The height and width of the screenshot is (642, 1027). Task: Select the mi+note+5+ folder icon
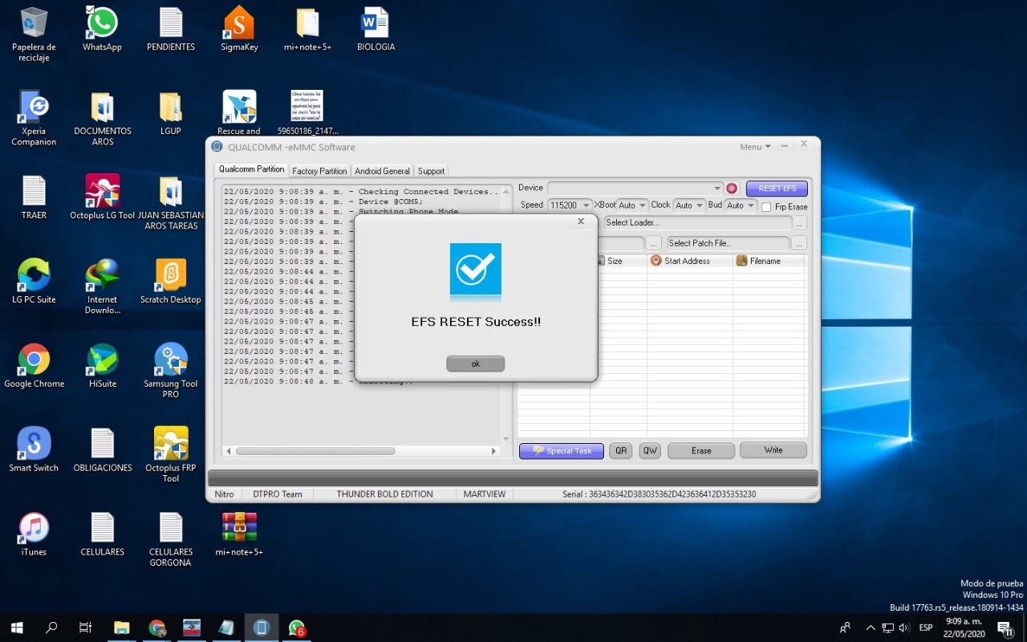coord(307,30)
